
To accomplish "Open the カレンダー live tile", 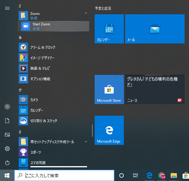I will point(109,29).
